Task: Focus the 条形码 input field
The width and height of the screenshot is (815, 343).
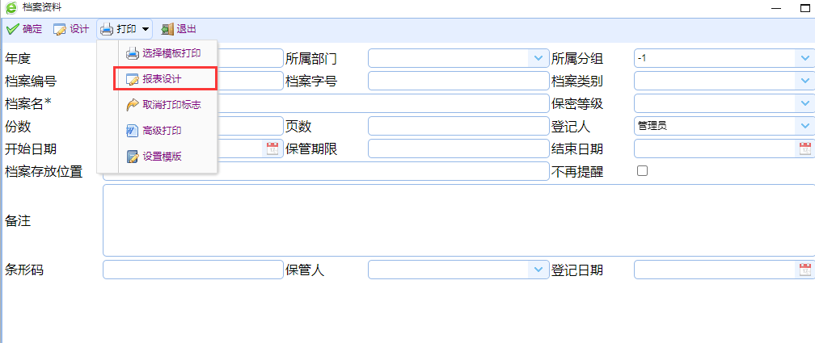Action: click(x=192, y=270)
